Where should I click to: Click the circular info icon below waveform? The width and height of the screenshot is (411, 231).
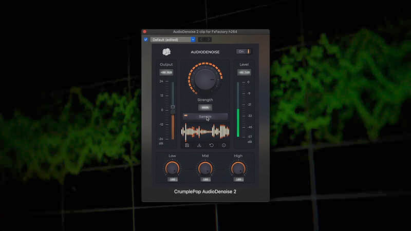tap(224, 145)
